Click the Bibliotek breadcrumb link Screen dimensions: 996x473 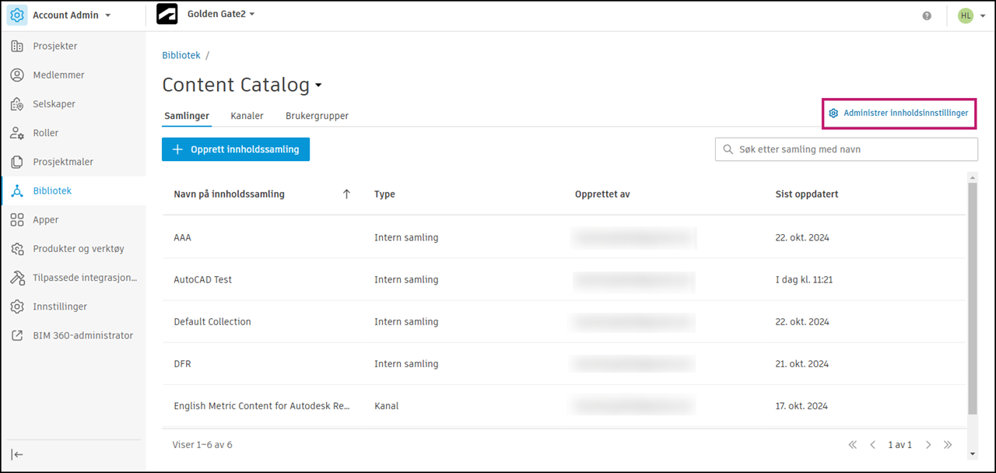(x=181, y=55)
